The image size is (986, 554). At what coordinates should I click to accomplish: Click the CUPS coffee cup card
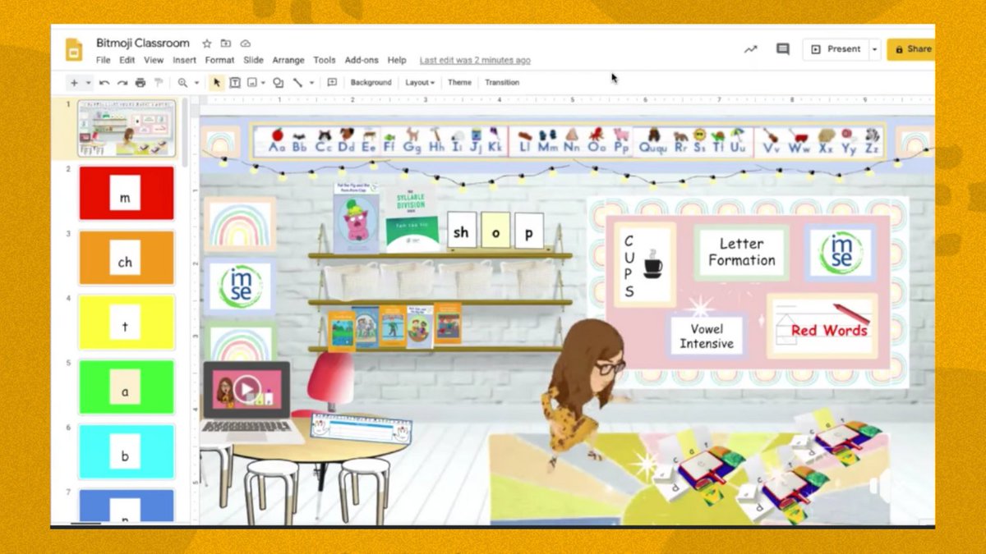(x=645, y=265)
